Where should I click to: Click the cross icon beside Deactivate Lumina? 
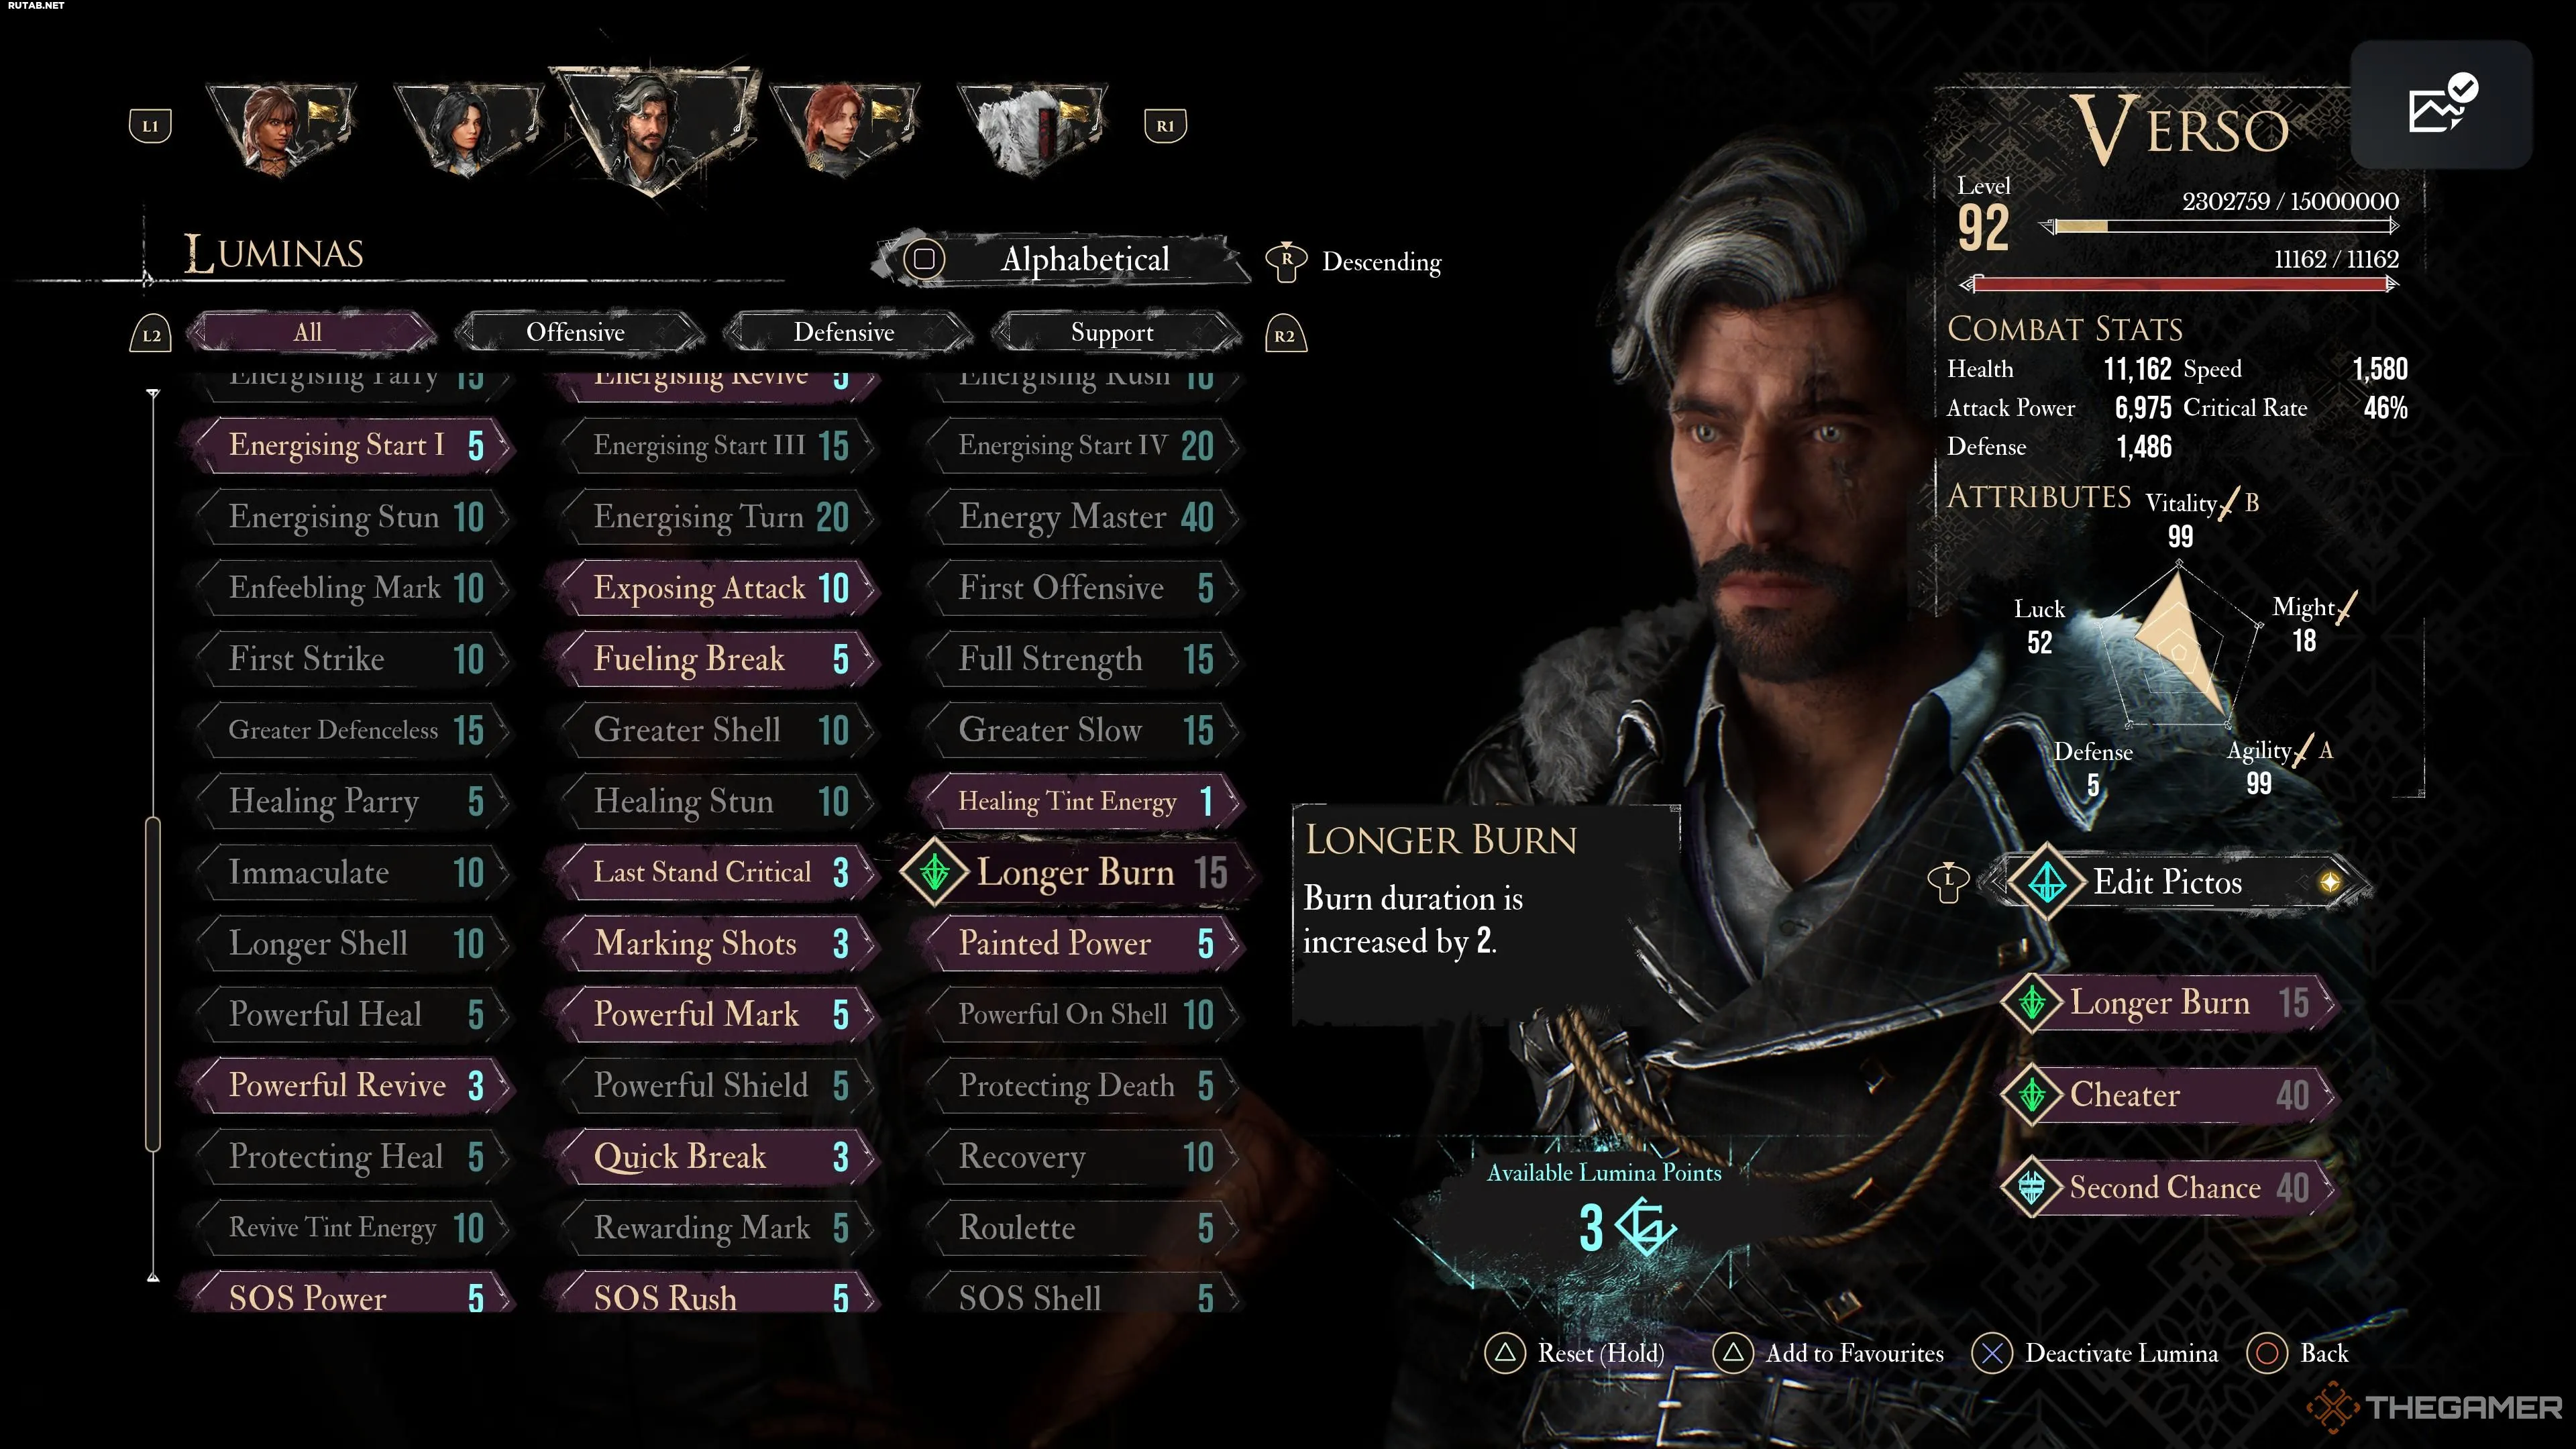click(x=1992, y=1353)
